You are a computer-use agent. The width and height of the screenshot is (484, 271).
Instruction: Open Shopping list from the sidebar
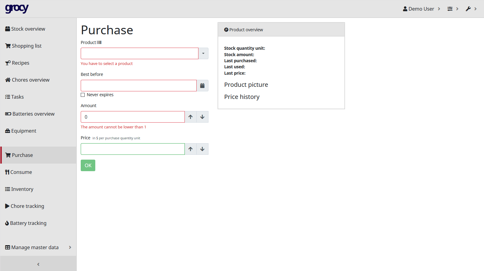26,46
